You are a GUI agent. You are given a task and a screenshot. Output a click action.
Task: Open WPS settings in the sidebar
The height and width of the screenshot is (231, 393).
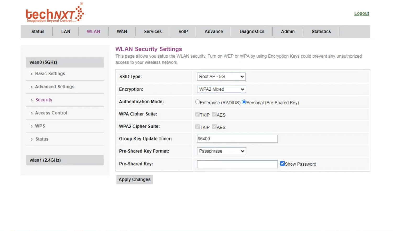click(40, 126)
